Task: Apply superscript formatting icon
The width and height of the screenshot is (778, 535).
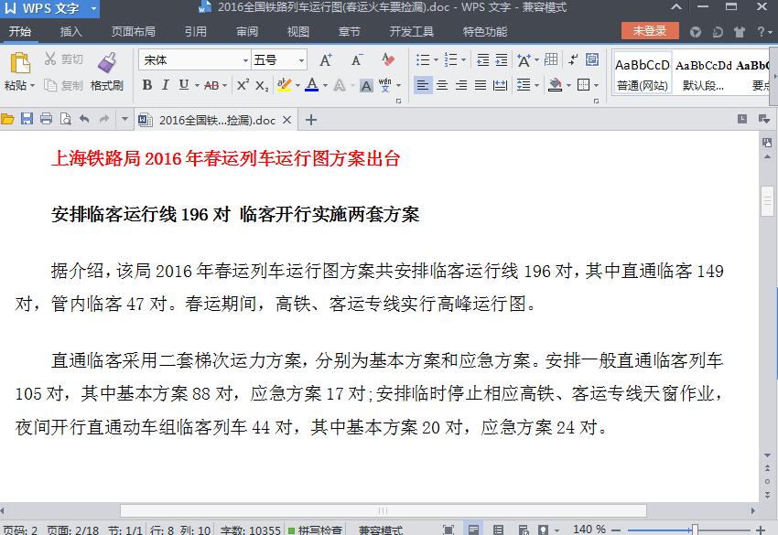Action: [x=242, y=84]
